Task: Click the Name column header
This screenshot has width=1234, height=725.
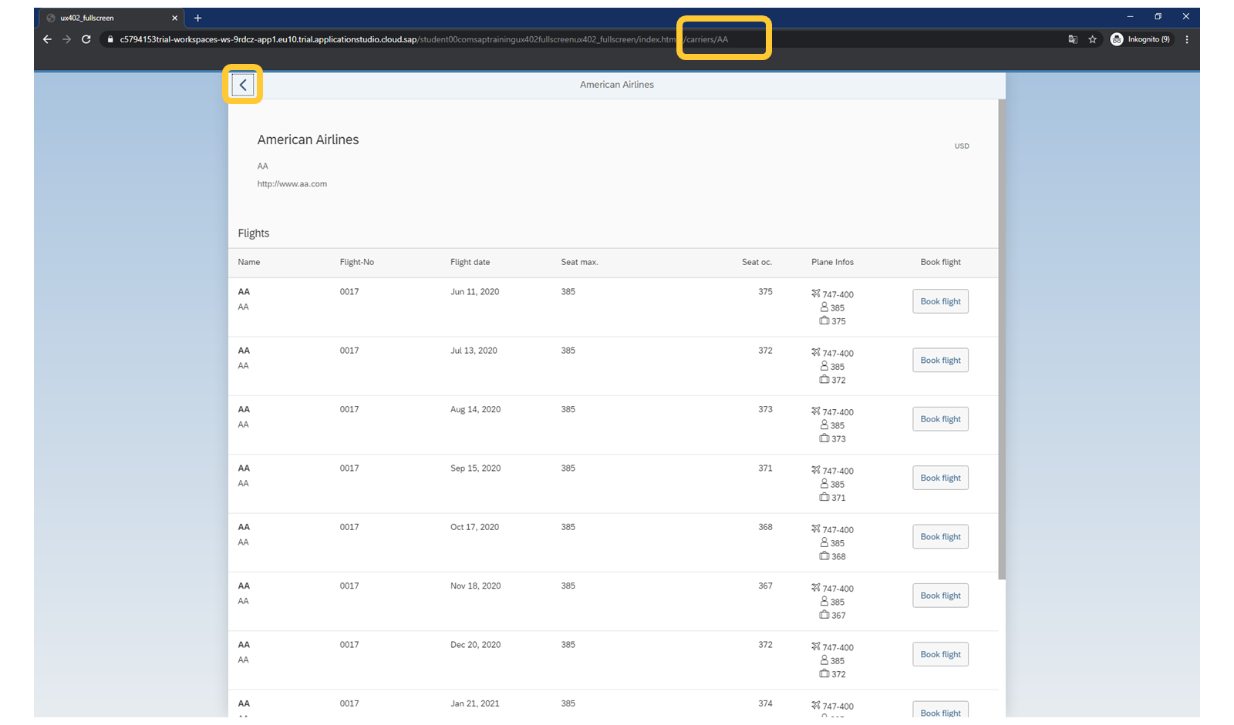Action: 249,262
